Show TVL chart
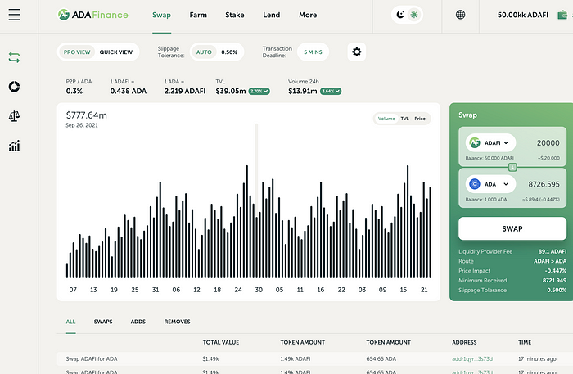Image resolution: width=573 pixels, height=374 pixels. (404, 119)
